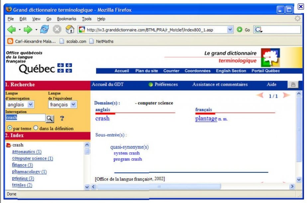Click the magnifying glass search icon
307x203 pixels.
(50, 118)
